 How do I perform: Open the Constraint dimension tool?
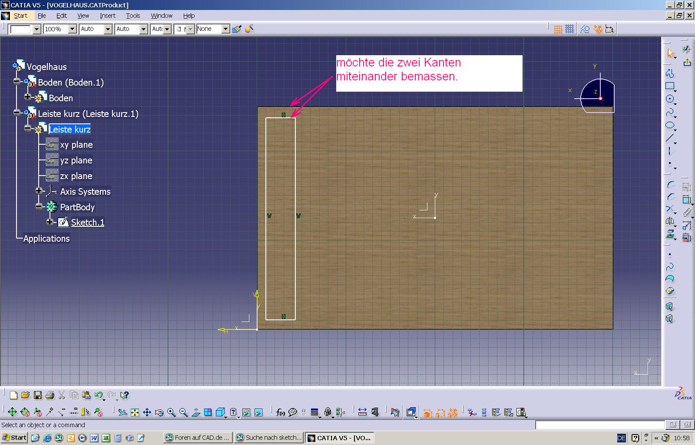click(x=687, y=200)
